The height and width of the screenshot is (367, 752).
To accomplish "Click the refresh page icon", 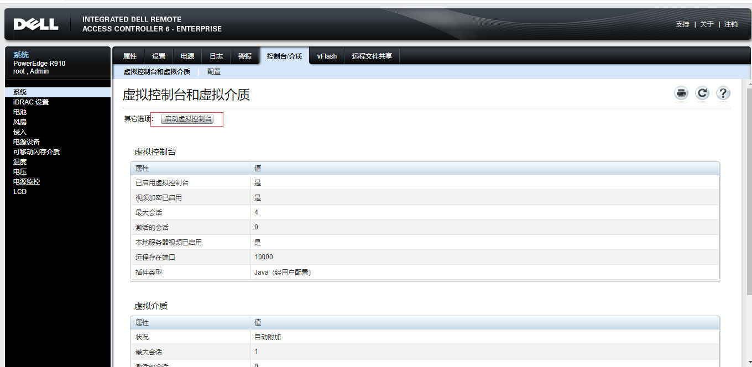I will coord(702,93).
